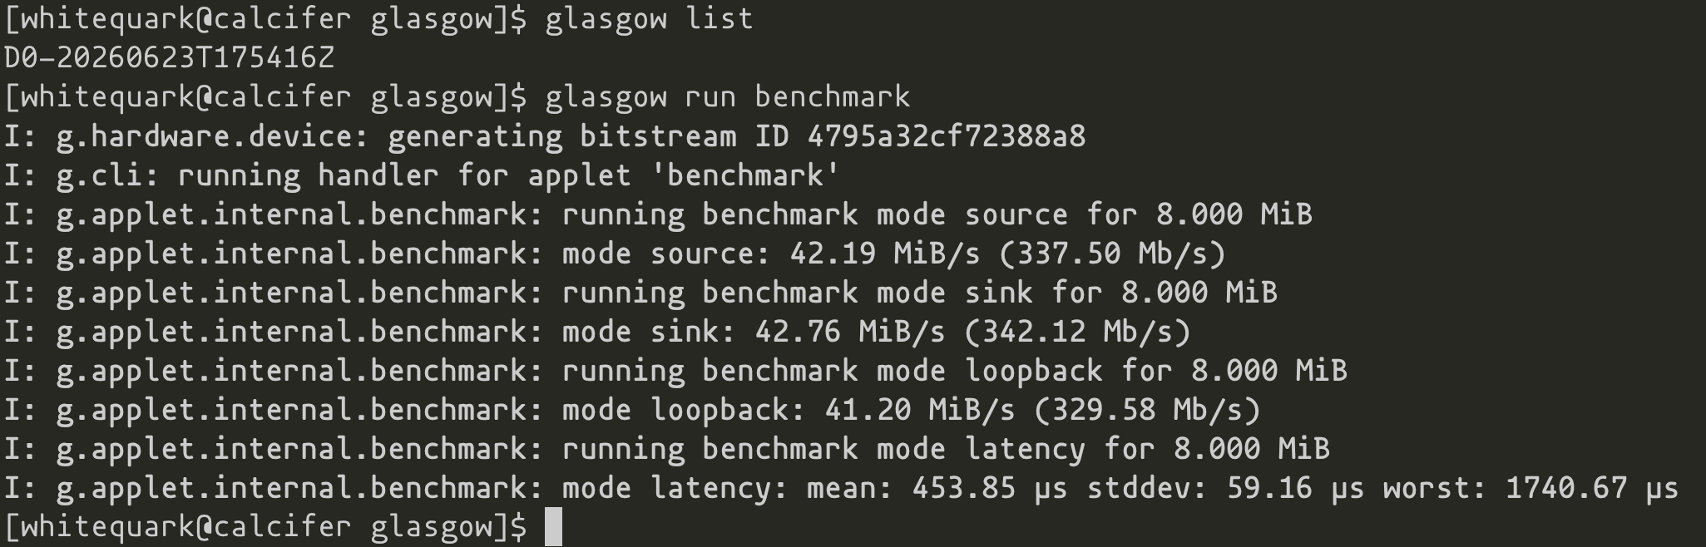Image resolution: width=1706 pixels, height=547 pixels.
Task: Click the stddev value 59.16 µs
Action: click(1296, 488)
